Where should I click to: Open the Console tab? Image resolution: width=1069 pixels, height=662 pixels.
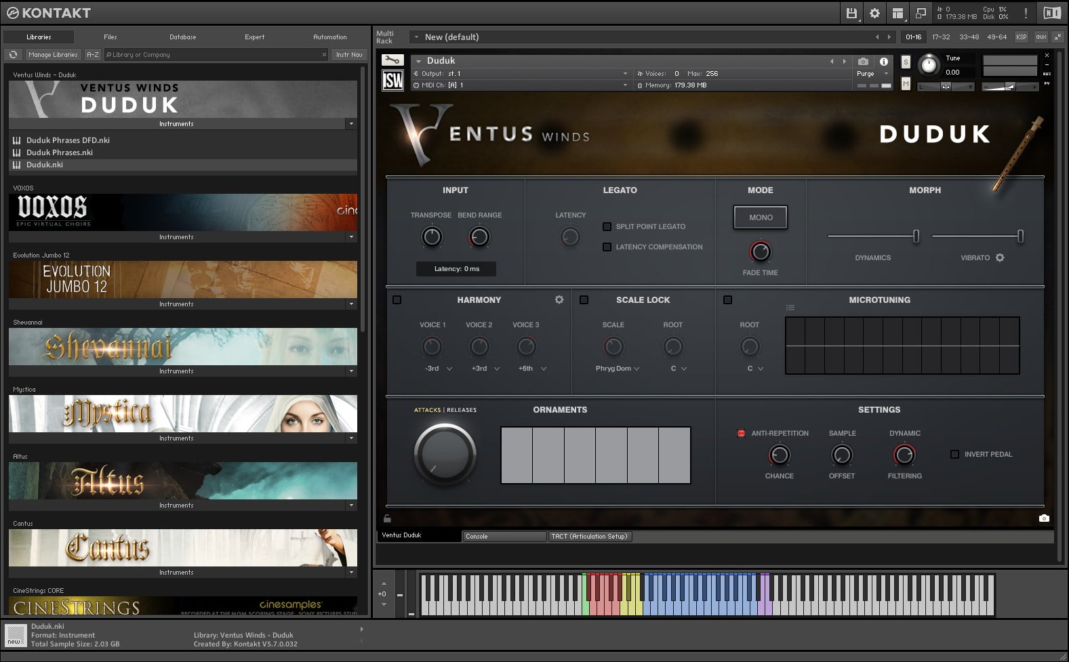(x=504, y=536)
